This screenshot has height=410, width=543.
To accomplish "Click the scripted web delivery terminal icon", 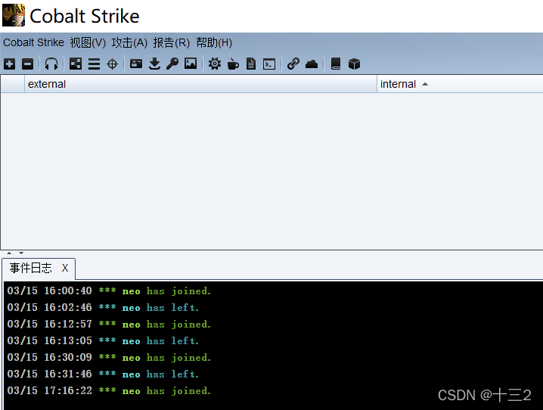I will (x=269, y=64).
